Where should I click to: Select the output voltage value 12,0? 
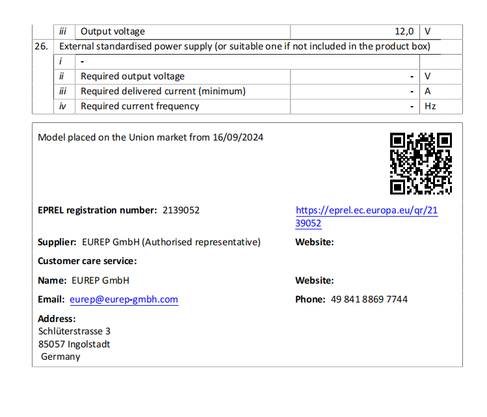(404, 31)
